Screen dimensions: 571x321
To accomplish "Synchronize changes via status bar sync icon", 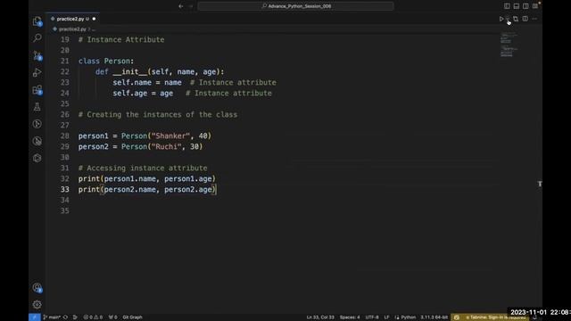I will pyautogui.click(x=65, y=317).
